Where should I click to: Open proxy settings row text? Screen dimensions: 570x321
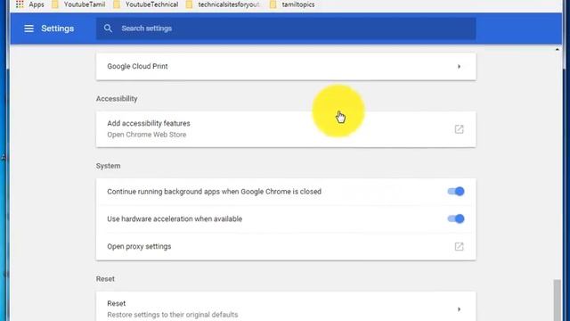pos(139,246)
